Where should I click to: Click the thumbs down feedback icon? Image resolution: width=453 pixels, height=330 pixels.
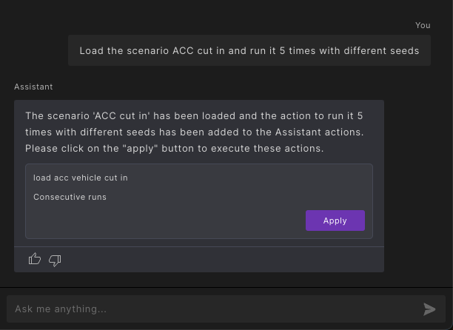pyautogui.click(x=55, y=259)
